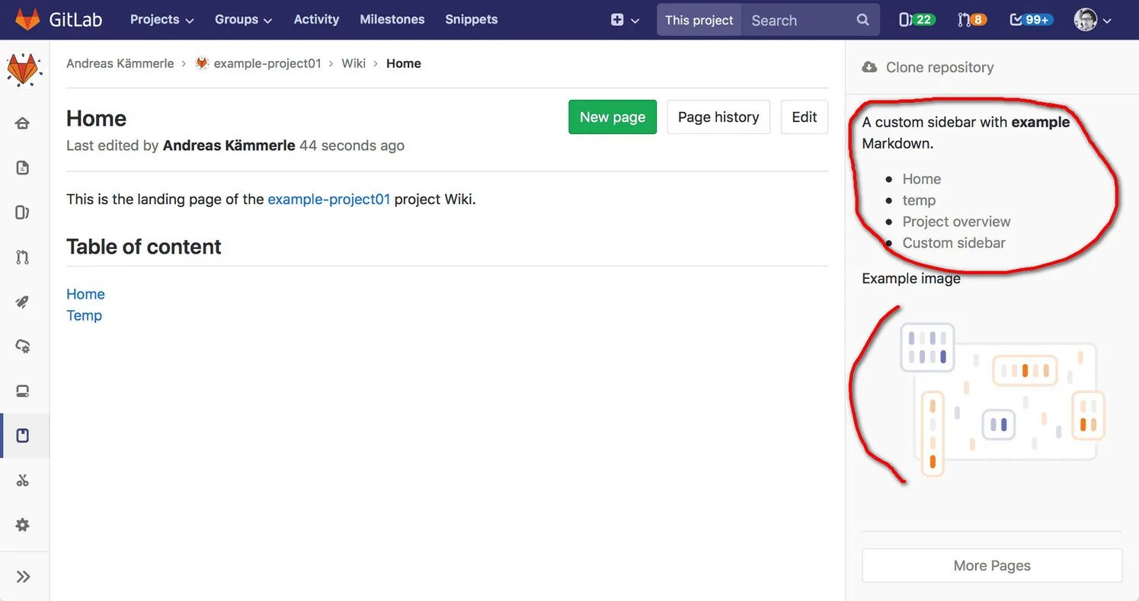Click the GitLab wordmark text
The width and height of the screenshot is (1139, 601).
pyautogui.click(x=75, y=20)
